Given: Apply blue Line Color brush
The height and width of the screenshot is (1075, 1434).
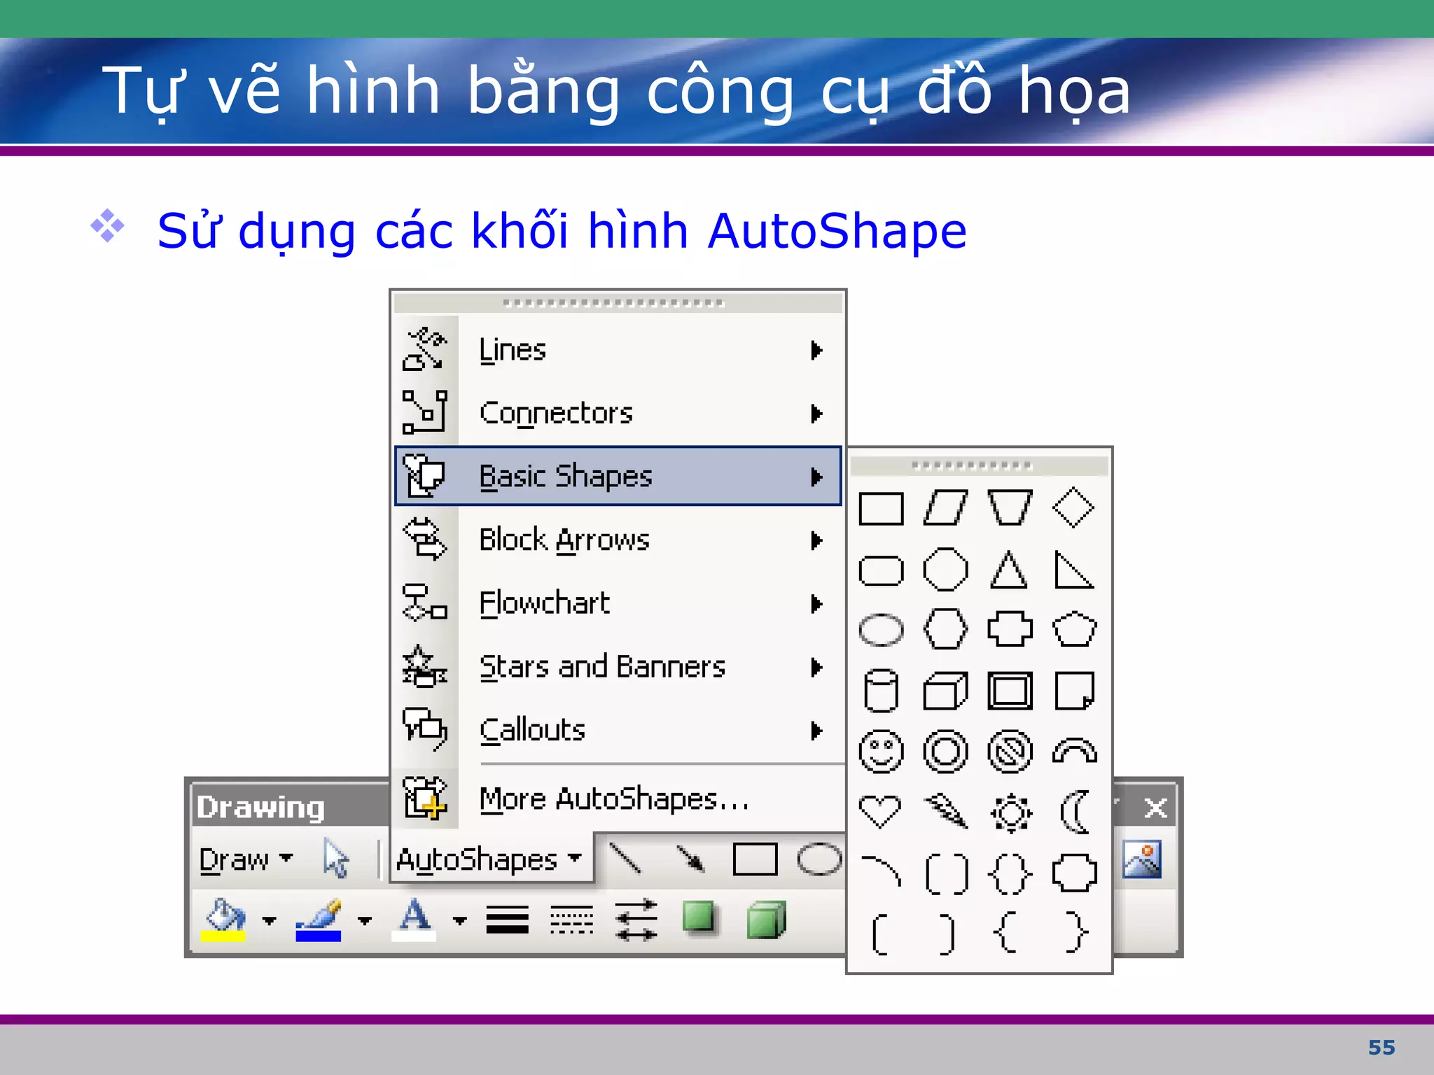Looking at the screenshot, I should point(319,920).
